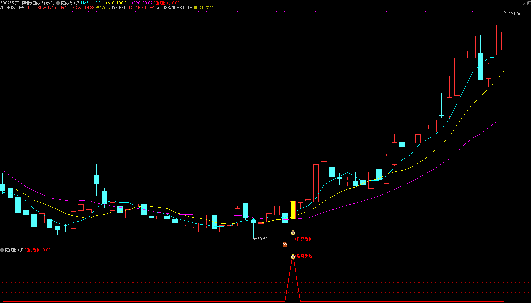
Task: Click the low price 低112.33
Action: pos(69,8)
